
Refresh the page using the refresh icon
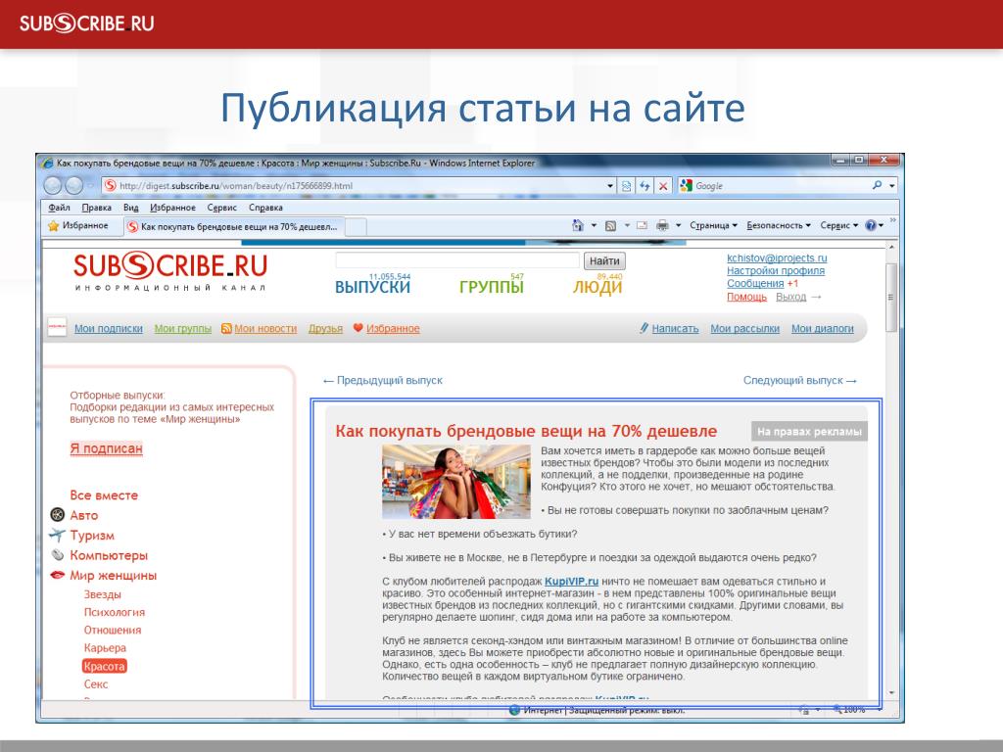[x=645, y=186]
